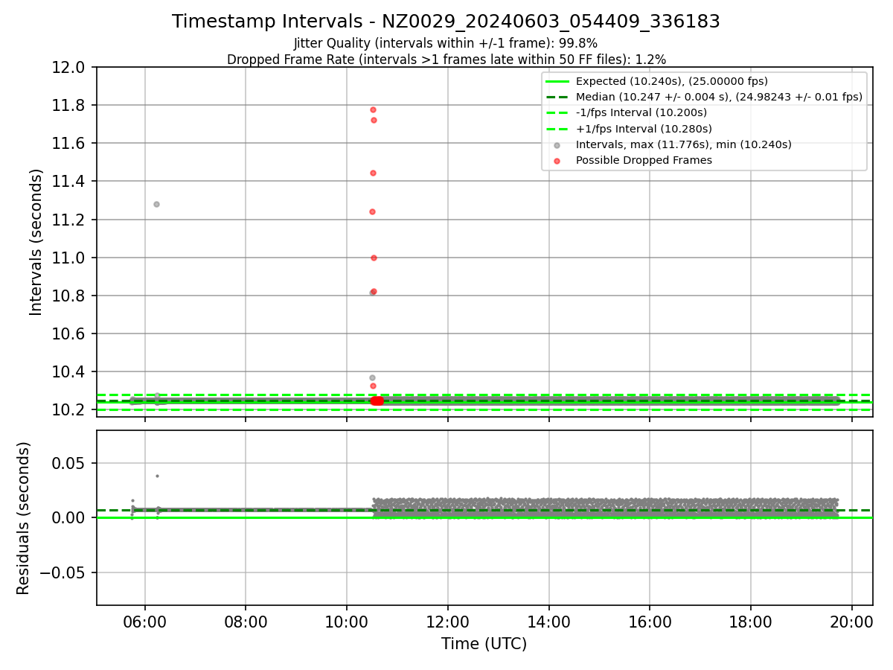Click the highest red dropped-frame point near 11.8

tap(373, 109)
